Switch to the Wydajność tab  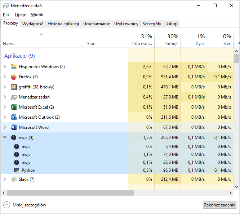click(x=33, y=24)
